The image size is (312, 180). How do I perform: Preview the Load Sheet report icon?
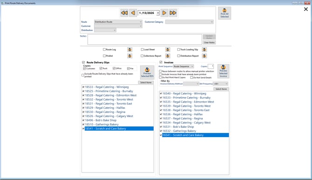(x=168, y=49)
